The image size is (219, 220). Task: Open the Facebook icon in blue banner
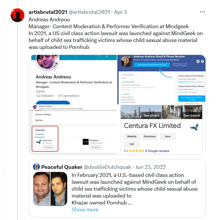coord(202,61)
